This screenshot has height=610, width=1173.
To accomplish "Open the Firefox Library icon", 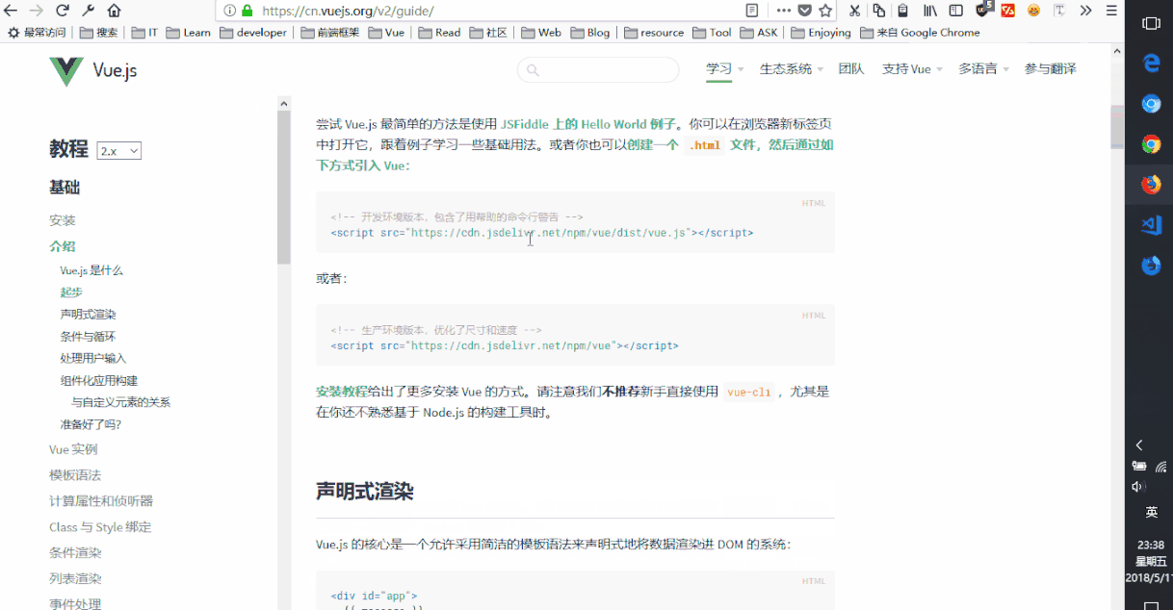I will (x=931, y=12).
